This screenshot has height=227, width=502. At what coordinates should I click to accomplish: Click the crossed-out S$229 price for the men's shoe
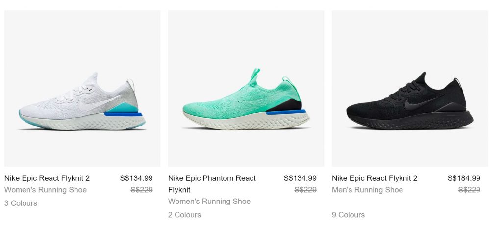tap(469, 190)
